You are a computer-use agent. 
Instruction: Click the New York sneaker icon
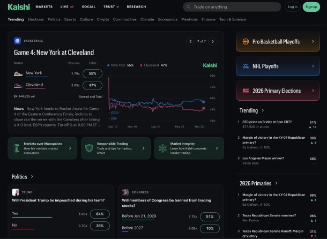[x=18, y=73]
